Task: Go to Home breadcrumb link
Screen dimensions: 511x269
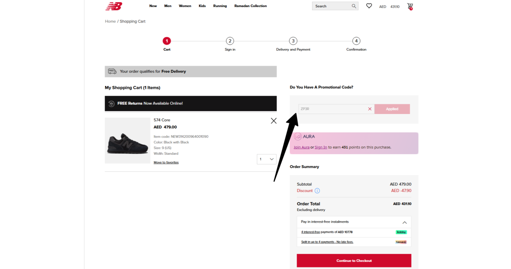Action: 110,21
